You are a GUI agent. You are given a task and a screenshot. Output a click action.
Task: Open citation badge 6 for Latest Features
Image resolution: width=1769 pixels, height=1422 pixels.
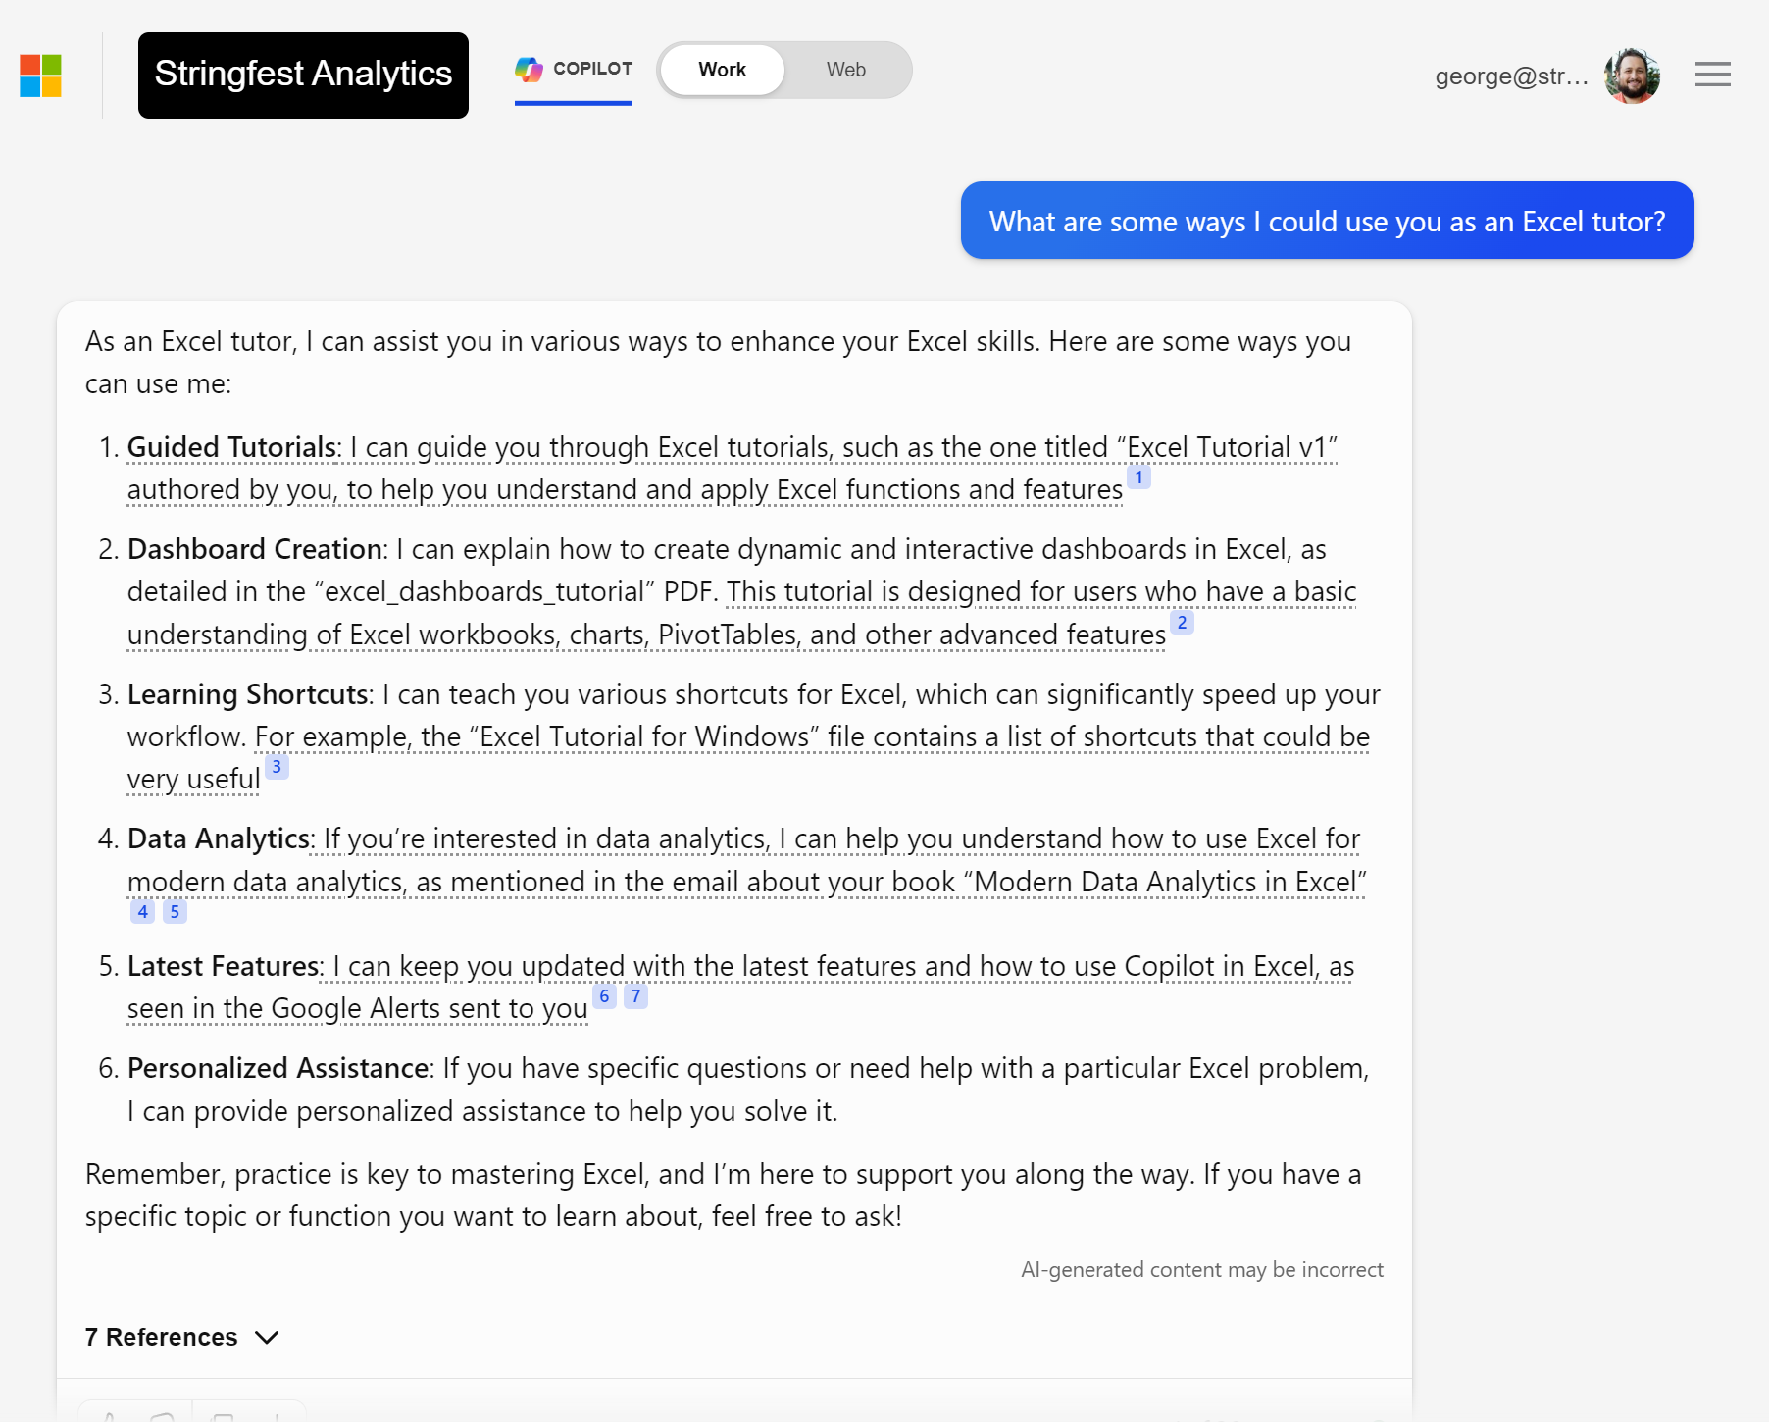[604, 996]
